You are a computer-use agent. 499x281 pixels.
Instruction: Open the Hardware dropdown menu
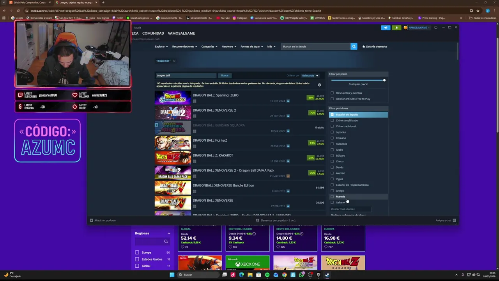pos(229,46)
